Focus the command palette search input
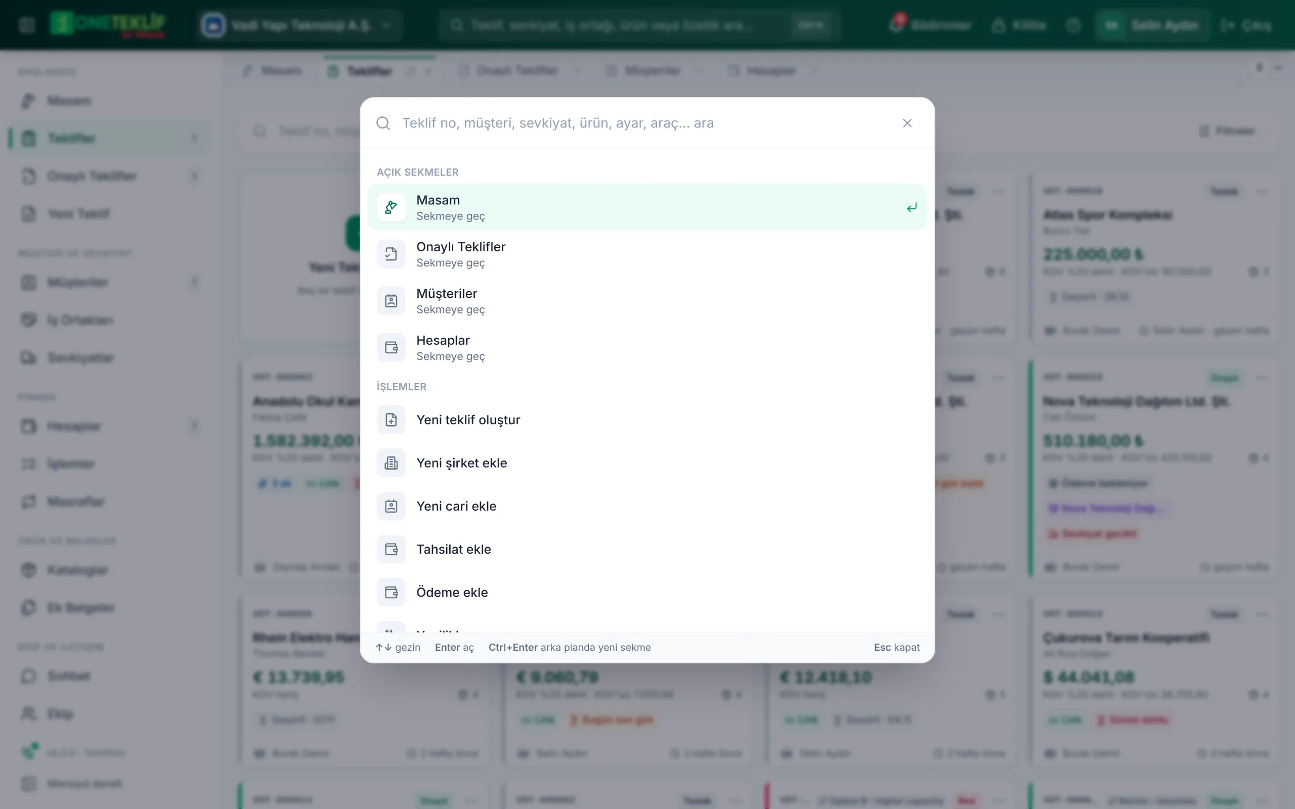The height and width of the screenshot is (809, 1295). (x=645, y=123)
